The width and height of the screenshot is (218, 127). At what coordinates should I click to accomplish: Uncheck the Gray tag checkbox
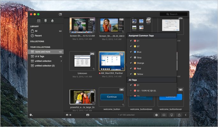131,57
